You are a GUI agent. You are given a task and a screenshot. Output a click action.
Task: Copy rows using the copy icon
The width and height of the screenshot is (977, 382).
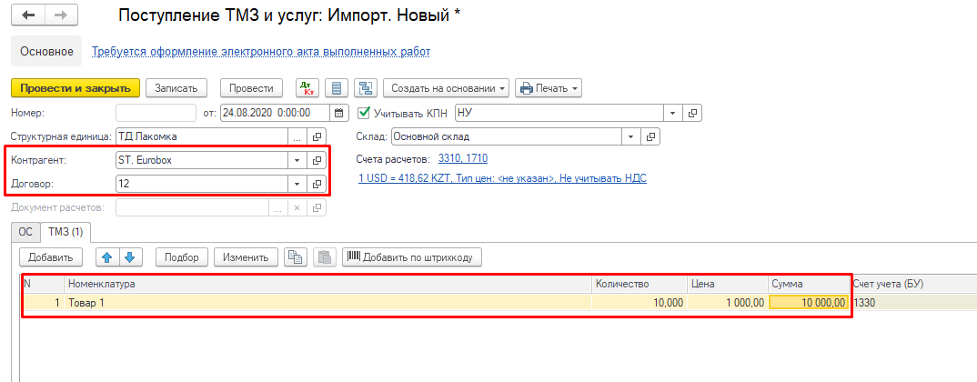click(x=295, y=256)
